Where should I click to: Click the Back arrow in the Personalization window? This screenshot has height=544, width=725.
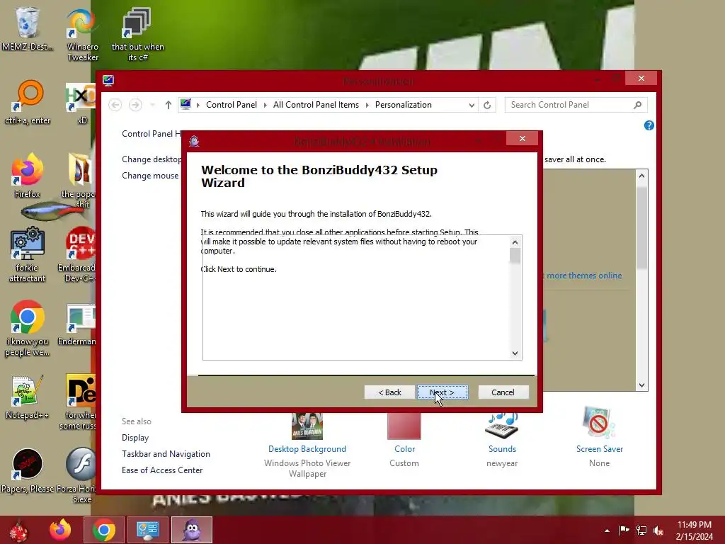click(x=115, y=105)
